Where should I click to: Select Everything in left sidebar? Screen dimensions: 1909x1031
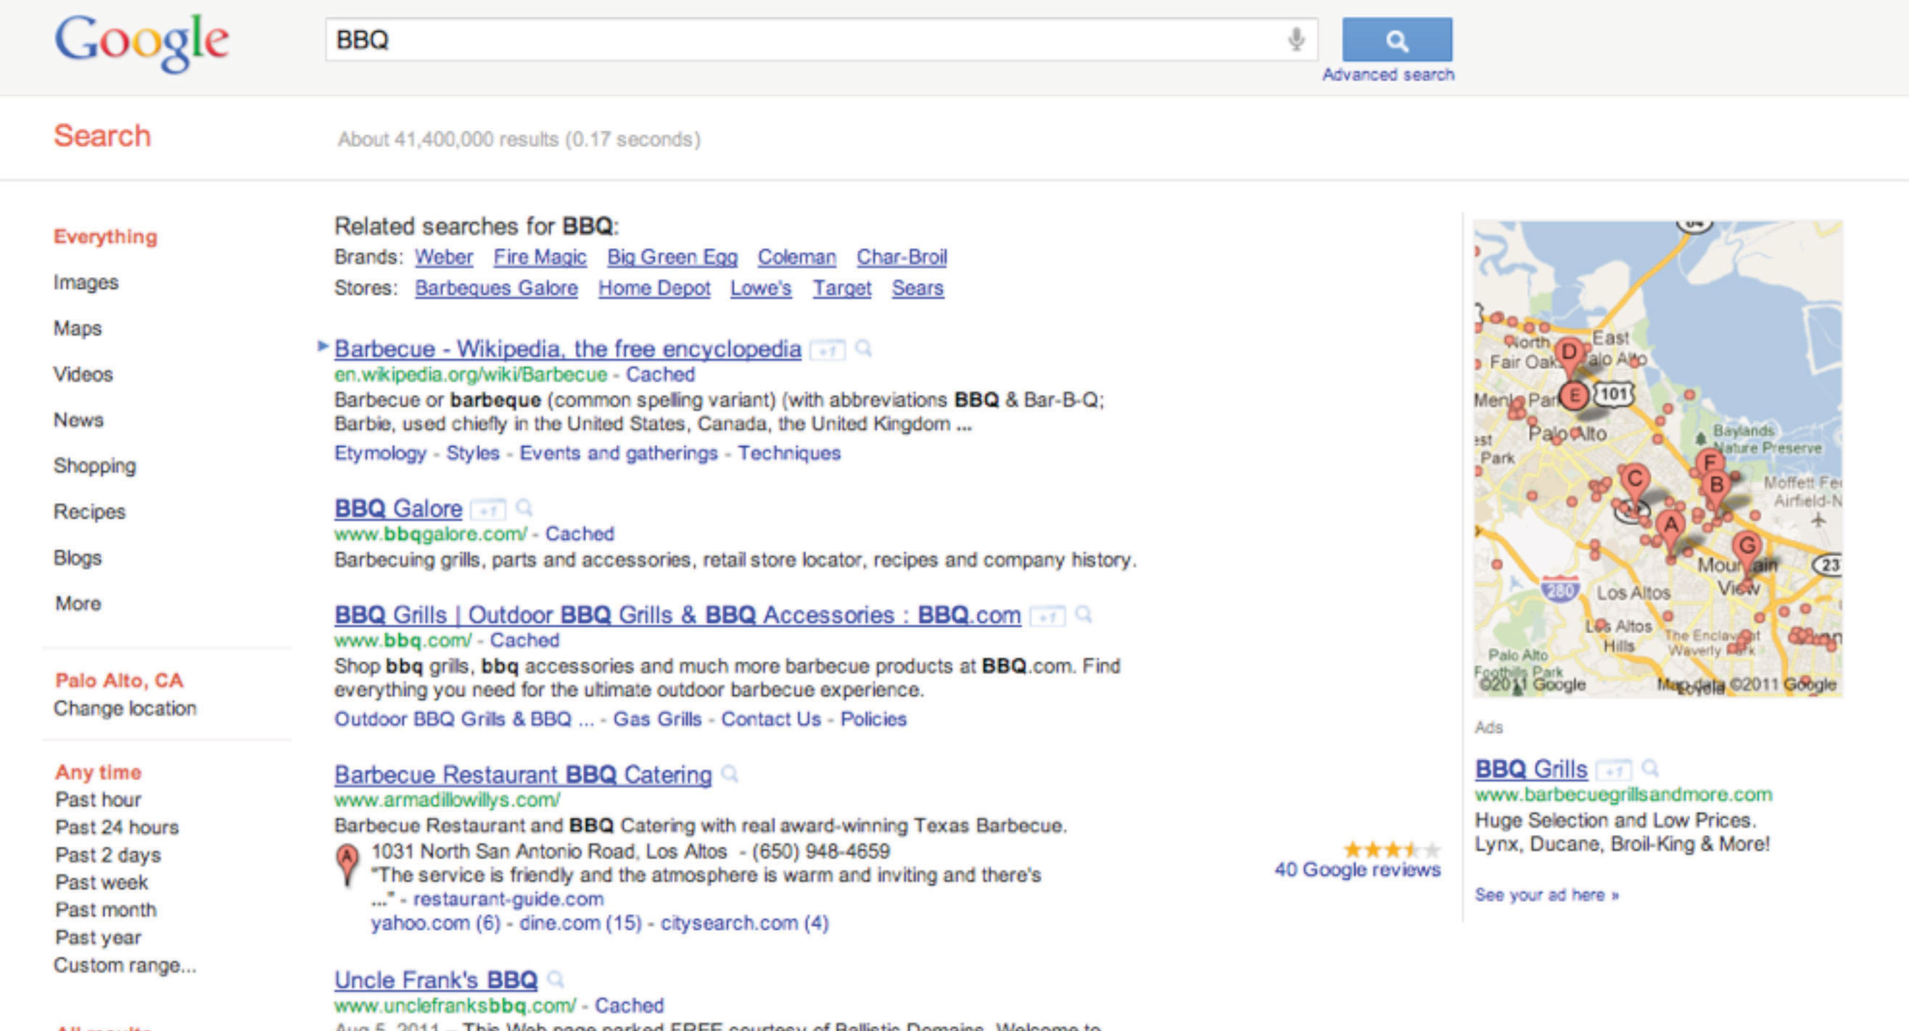[105, 237]
